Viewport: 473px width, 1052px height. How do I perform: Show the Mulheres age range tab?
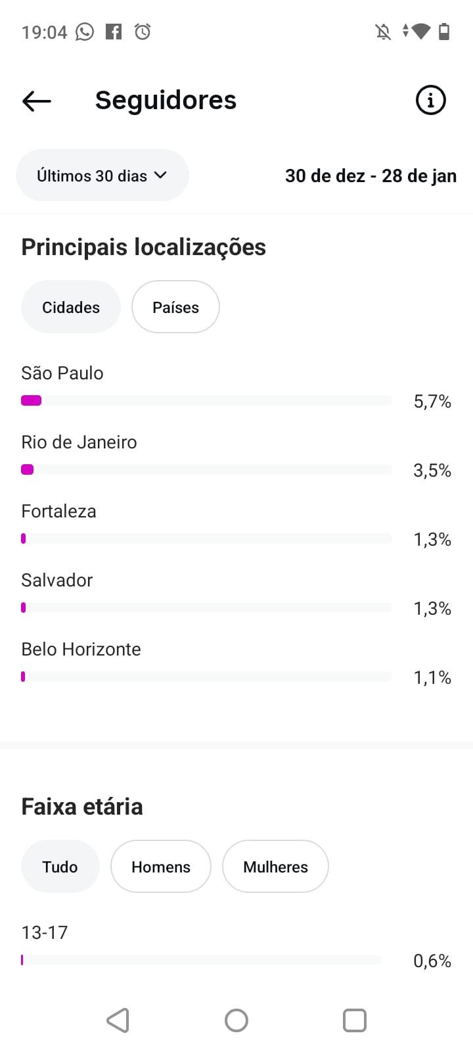click(275, 867)
